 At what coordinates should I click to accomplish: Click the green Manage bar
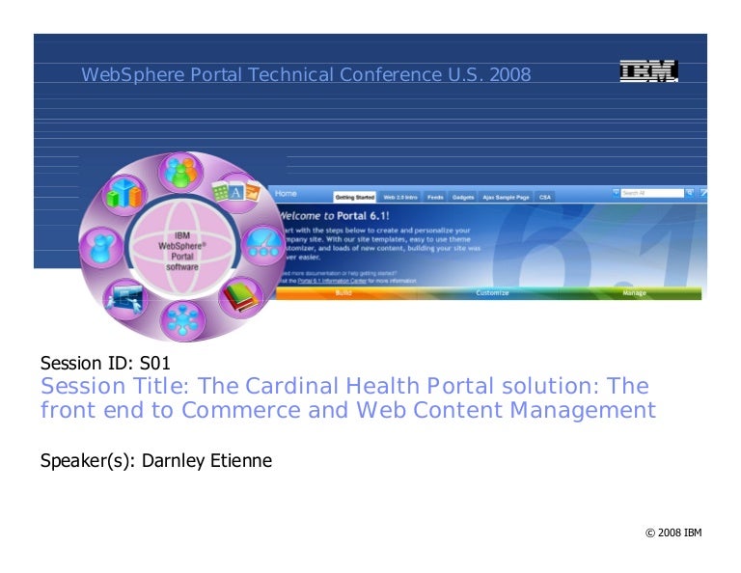[634, 293]
